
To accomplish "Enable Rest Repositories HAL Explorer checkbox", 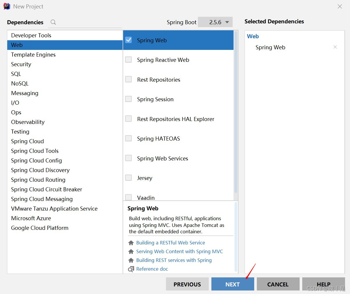I will pos(128,119).
